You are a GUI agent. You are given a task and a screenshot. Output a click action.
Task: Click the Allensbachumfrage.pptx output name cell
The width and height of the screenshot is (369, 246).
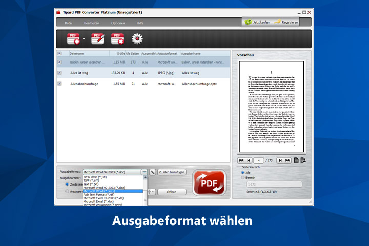[x=199, y=84]
